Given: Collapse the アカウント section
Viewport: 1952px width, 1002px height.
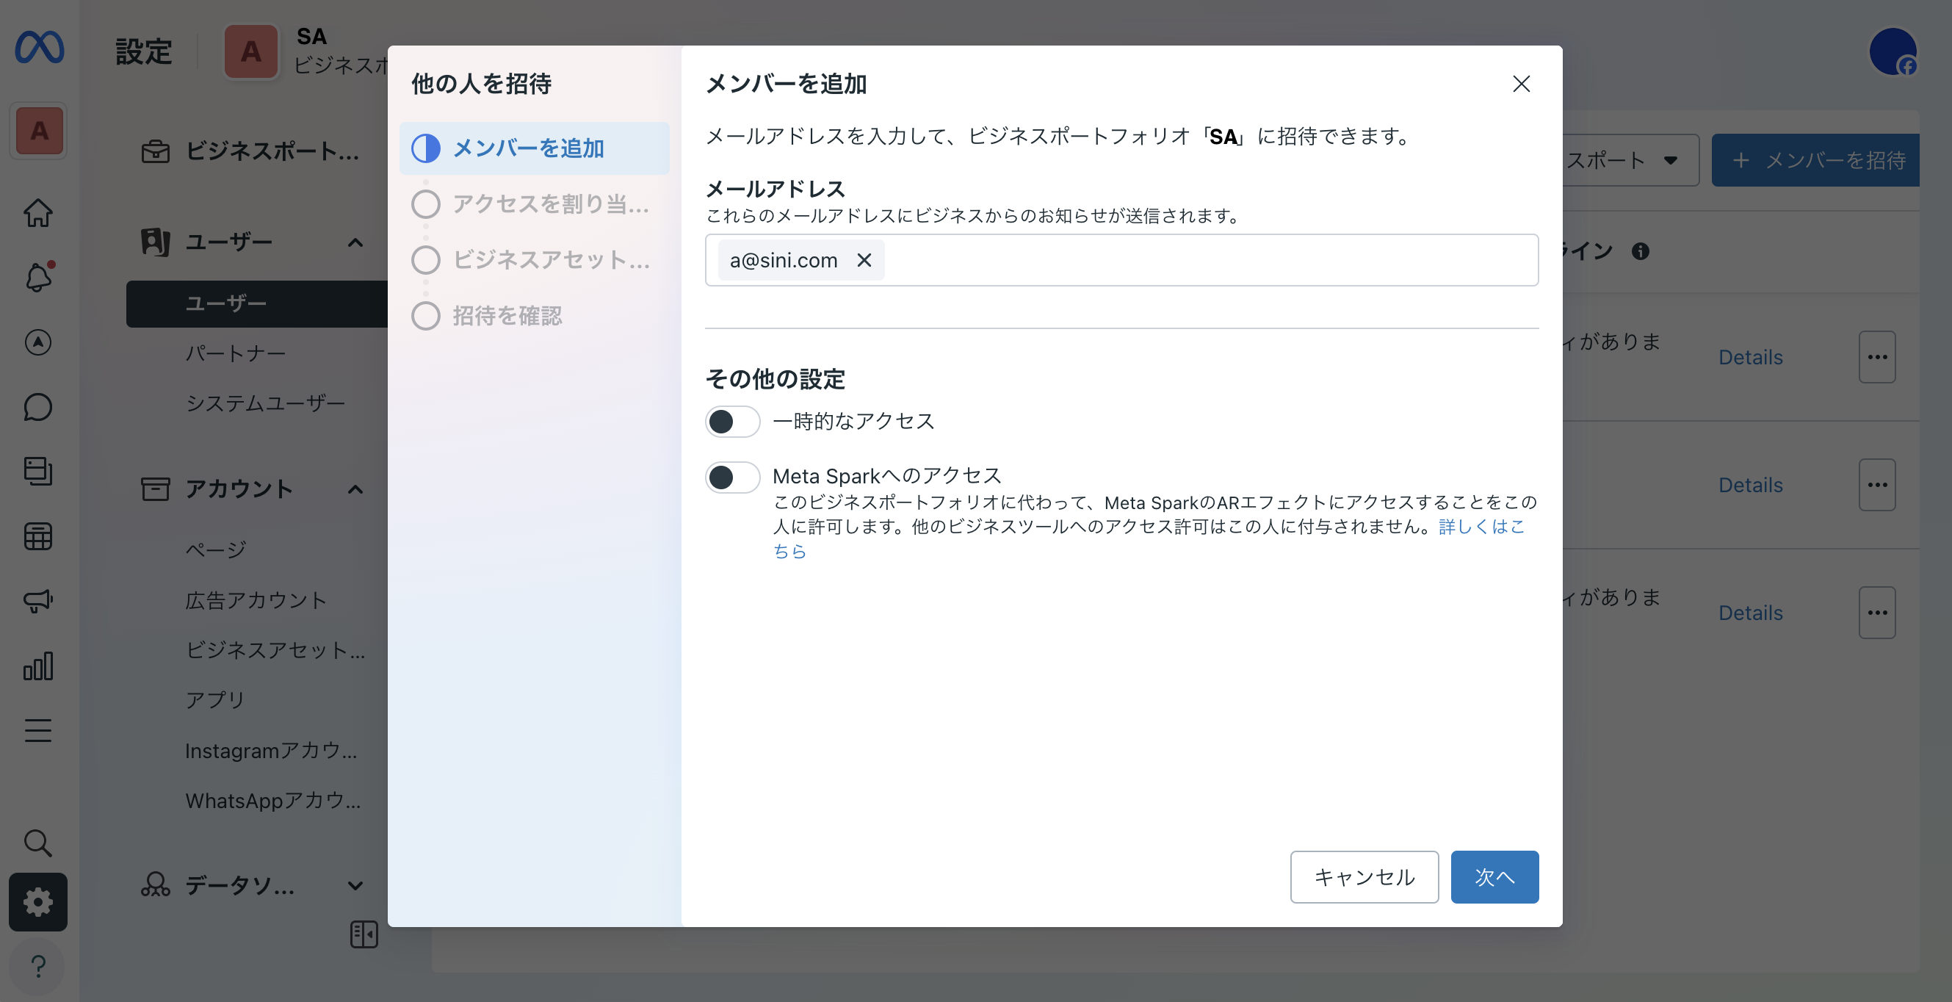Looking at the screenshot, I should coord(355,489).
